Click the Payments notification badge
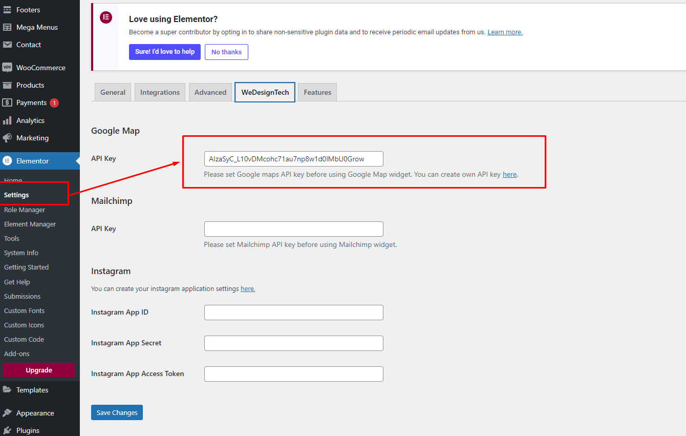686x436 pixels. 54,103
